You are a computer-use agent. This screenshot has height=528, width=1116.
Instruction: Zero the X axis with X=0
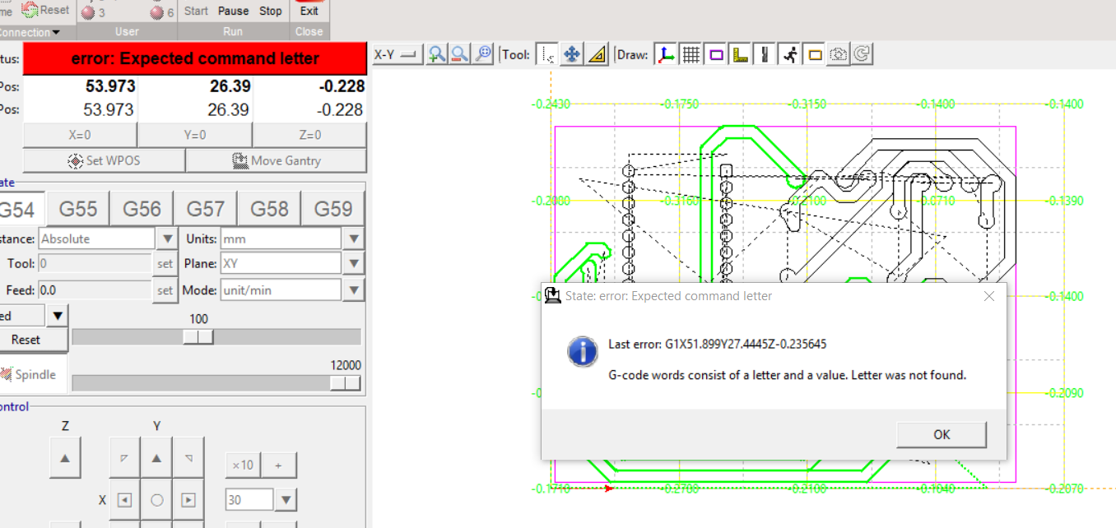click(80, 135)
